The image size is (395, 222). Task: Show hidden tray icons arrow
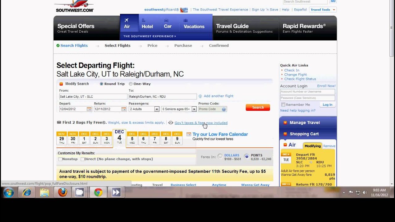point(344,193)
